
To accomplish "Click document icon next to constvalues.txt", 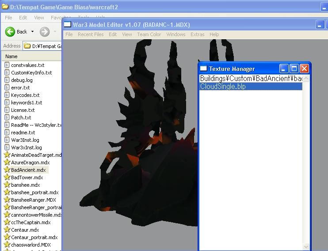I will click(7, 65).
